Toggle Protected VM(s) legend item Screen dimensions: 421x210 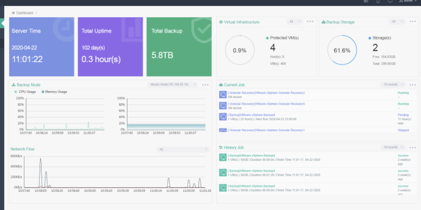(x=282, y=38)
